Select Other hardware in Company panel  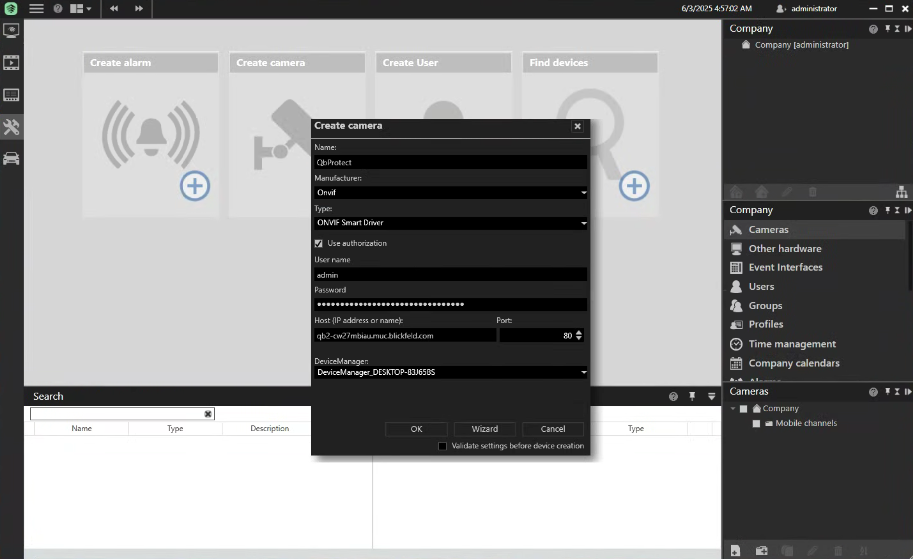pos(784,249)
